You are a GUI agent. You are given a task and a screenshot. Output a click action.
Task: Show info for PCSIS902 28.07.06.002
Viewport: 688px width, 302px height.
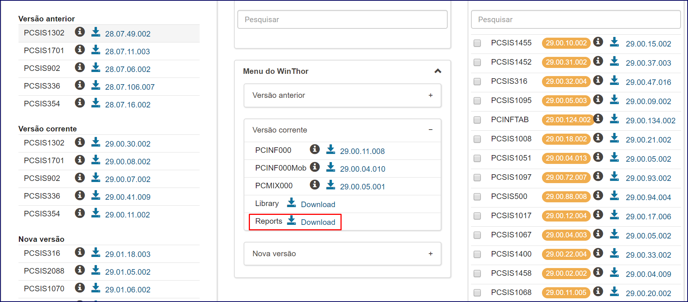click(80, 67)
